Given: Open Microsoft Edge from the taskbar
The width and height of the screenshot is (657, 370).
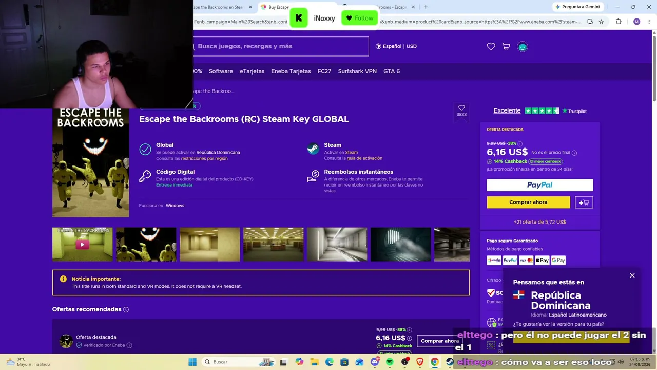Looking at the screenshot, I should point(330,362).
